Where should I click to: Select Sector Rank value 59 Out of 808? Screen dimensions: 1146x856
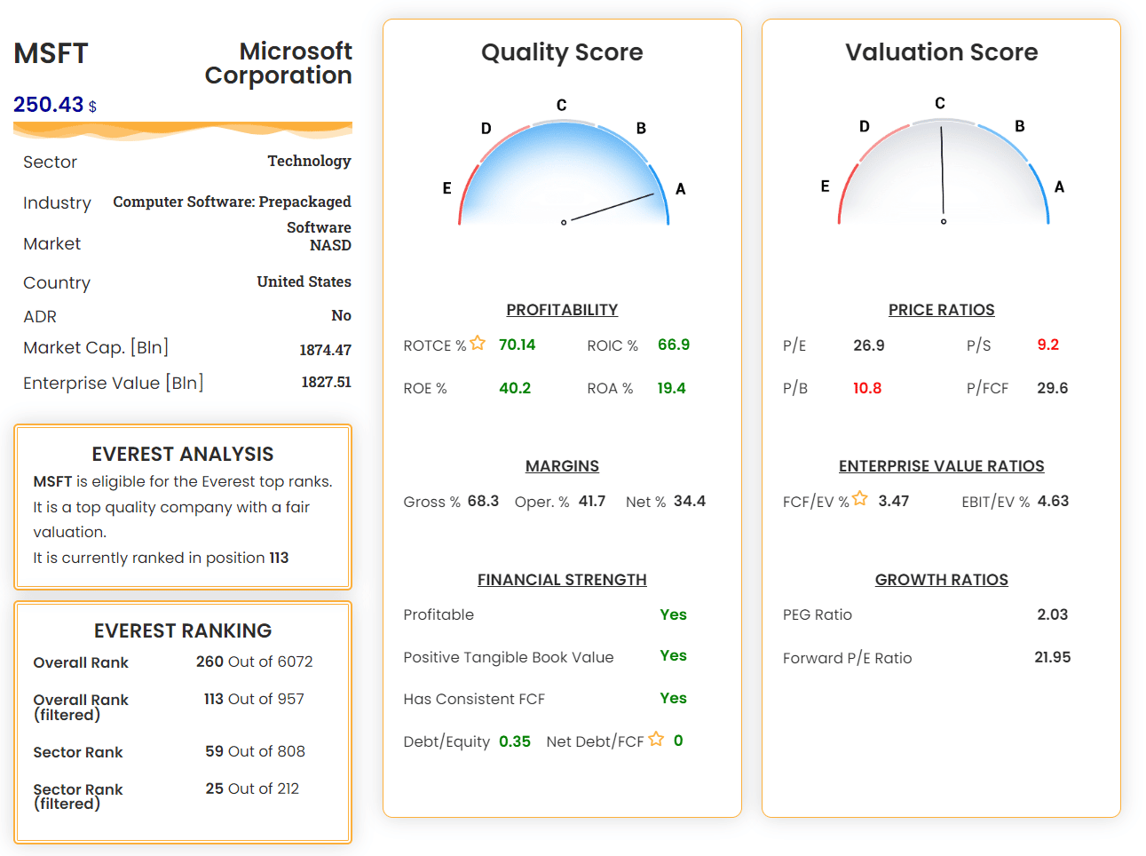256,751
